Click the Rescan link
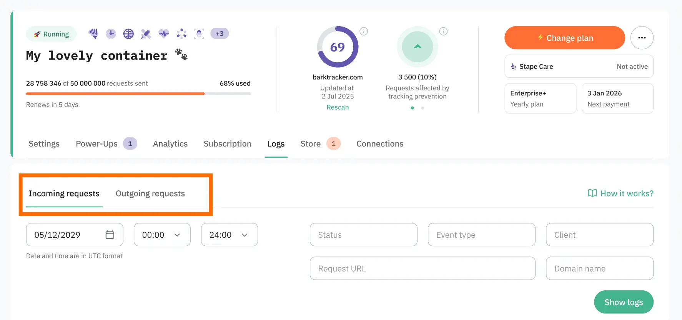682x320 pixels. (x=338, y=107)
